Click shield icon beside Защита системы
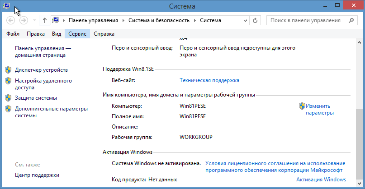The height and width of the screenshot is (189, 365). (x=8, y=98)
